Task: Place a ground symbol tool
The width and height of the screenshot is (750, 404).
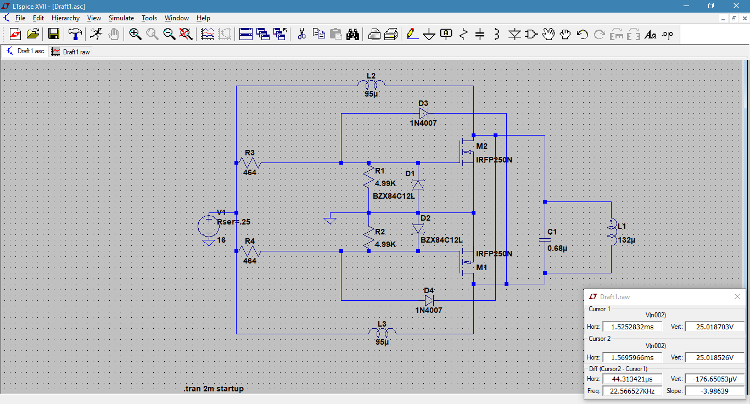Action: click(429, 35)
